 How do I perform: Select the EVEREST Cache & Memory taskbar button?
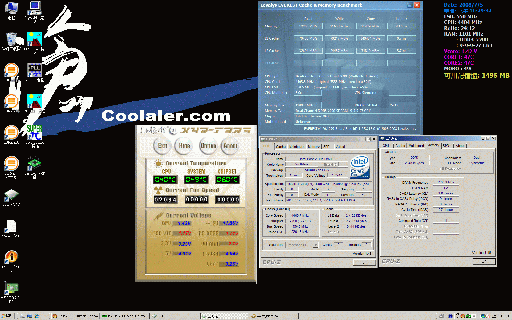125,316
